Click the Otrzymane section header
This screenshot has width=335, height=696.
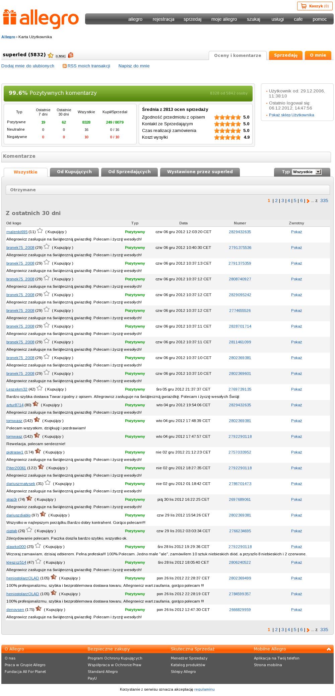167,190
